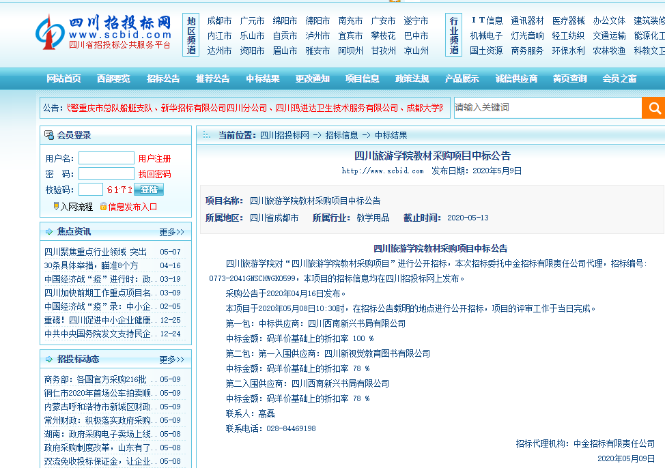Select 凉山州 region link
This screenshot has width=665, height=468.
point(416,51)
